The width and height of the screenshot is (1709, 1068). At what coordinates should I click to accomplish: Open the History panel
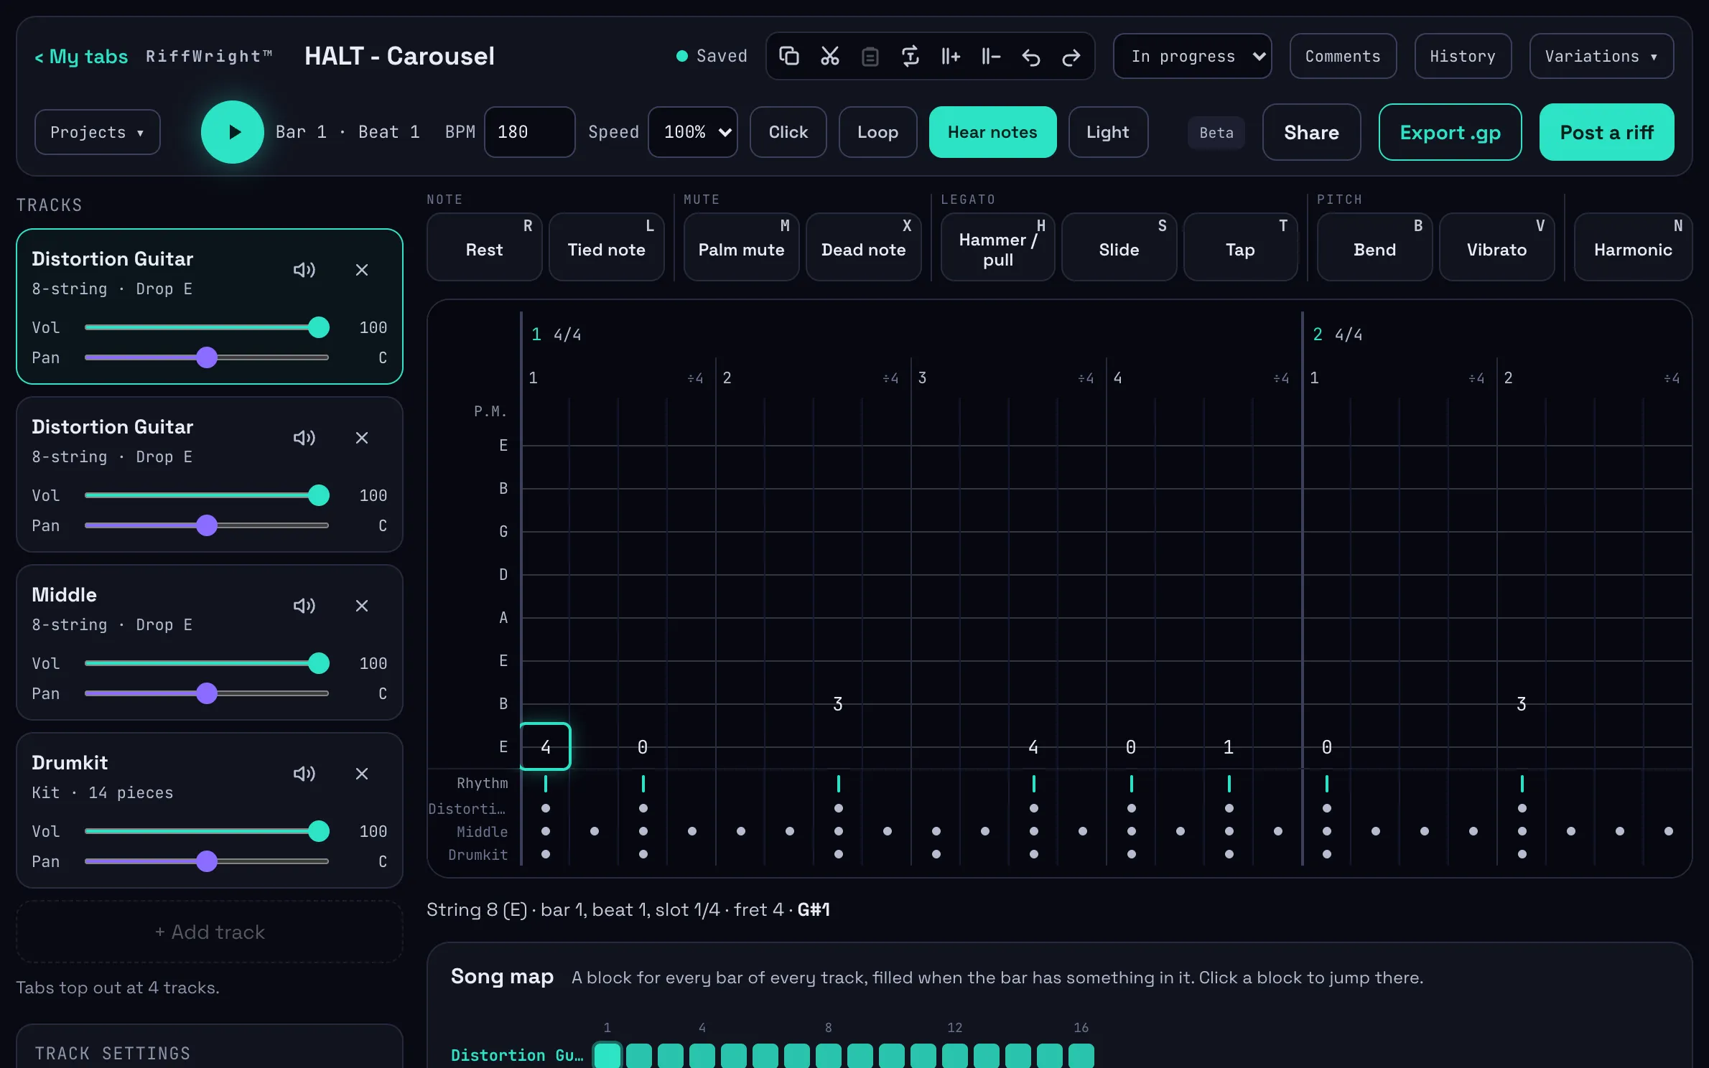pyautogui.click(x=1463, y=56)
